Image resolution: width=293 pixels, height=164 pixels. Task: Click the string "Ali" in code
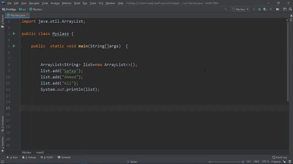68,83
